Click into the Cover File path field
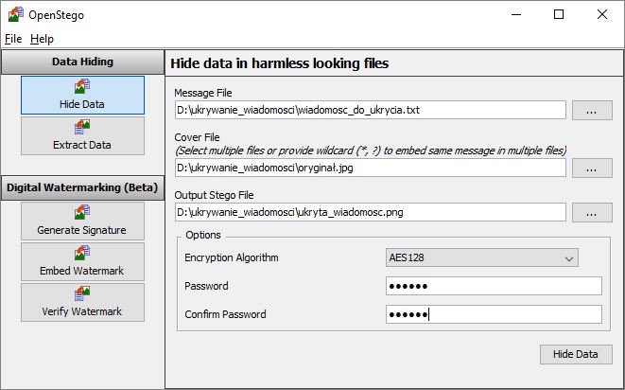Screen dimensions: 625x390 pyautogui.click(x=370, y=168)
